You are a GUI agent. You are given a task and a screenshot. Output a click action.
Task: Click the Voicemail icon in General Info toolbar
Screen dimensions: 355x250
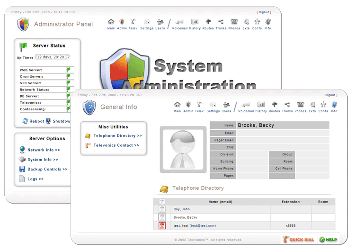click(246, 105)
